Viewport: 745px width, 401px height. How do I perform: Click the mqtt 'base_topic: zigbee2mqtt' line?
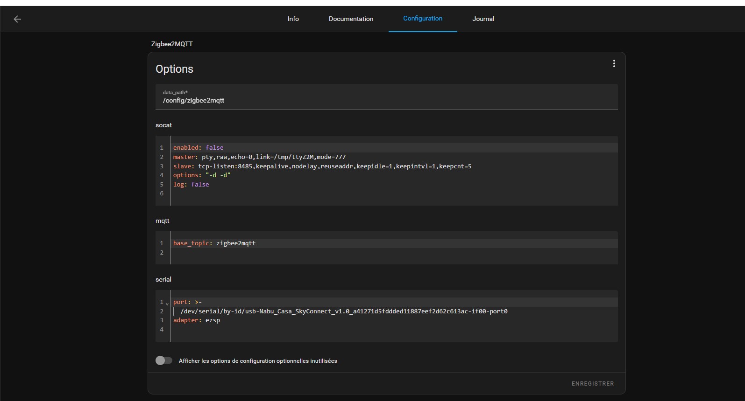pyautogui.click(x=214, y=243)
